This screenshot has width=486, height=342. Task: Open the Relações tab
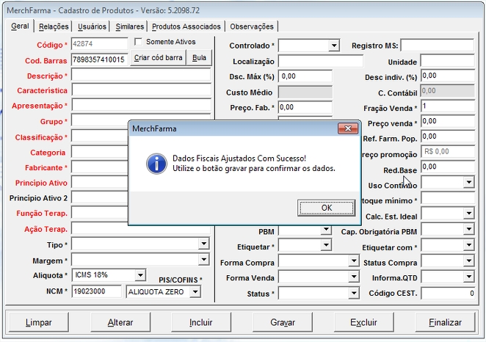pyautogui.click(x=54, y=26)
